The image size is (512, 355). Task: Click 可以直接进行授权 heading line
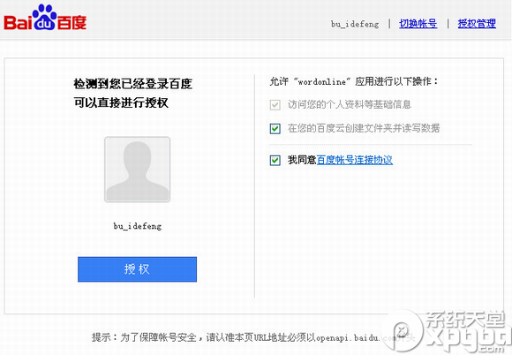(x=121, y=102)
